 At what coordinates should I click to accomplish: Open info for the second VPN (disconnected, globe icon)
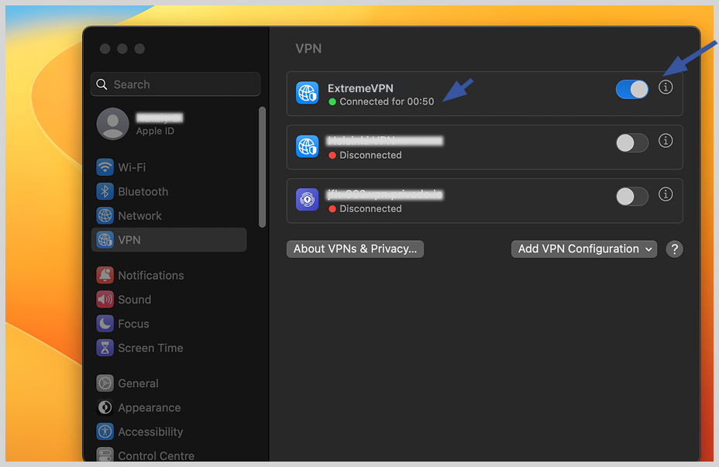[x=666, y=141]
